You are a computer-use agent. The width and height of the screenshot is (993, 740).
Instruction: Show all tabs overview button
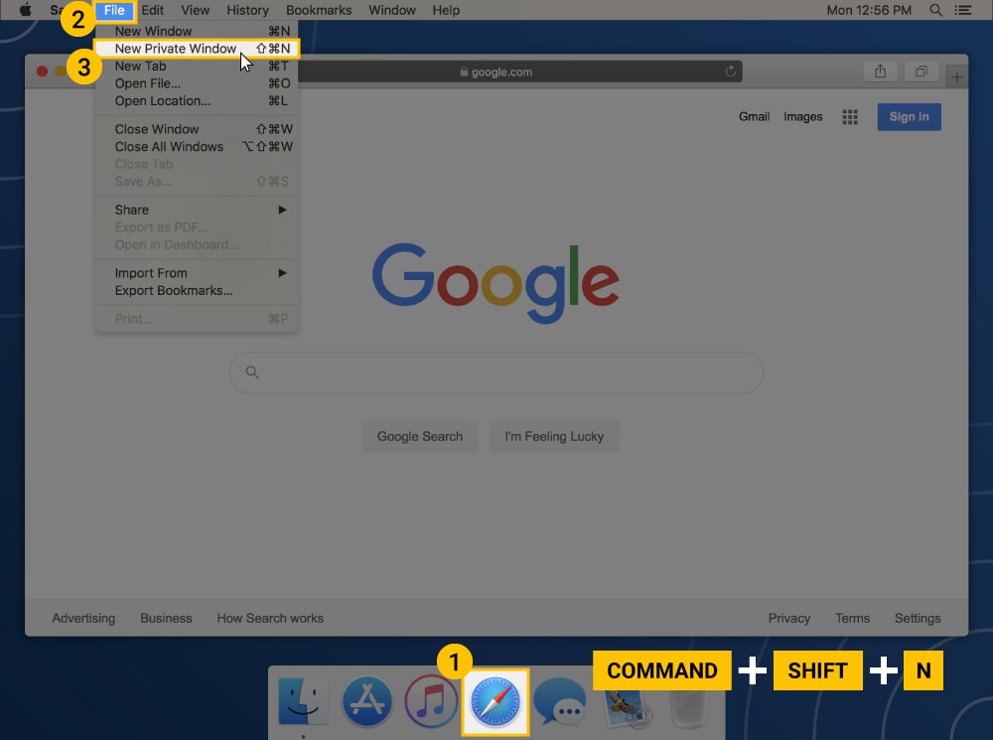[922, 72]
